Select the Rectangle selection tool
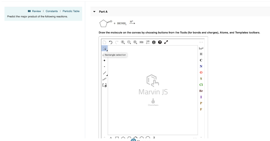Screen dimensions: 270x141 [x=104, y=48]
